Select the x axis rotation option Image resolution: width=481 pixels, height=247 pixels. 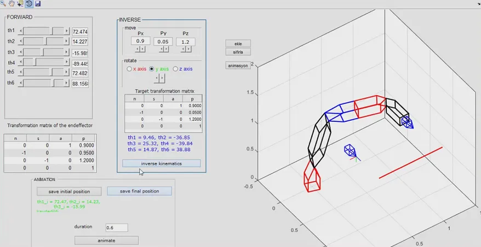pos(136,69)
